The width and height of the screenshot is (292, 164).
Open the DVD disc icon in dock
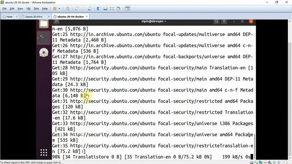(x=44, y=52)
